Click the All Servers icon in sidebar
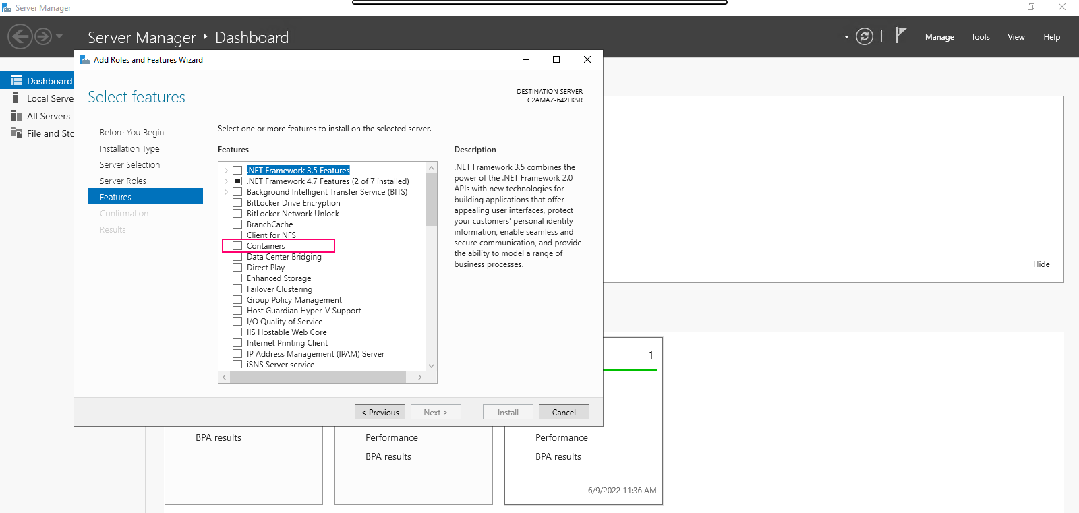 16,115
